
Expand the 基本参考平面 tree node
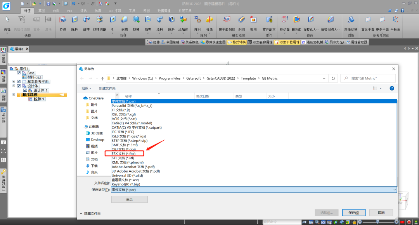click(14, 82)
